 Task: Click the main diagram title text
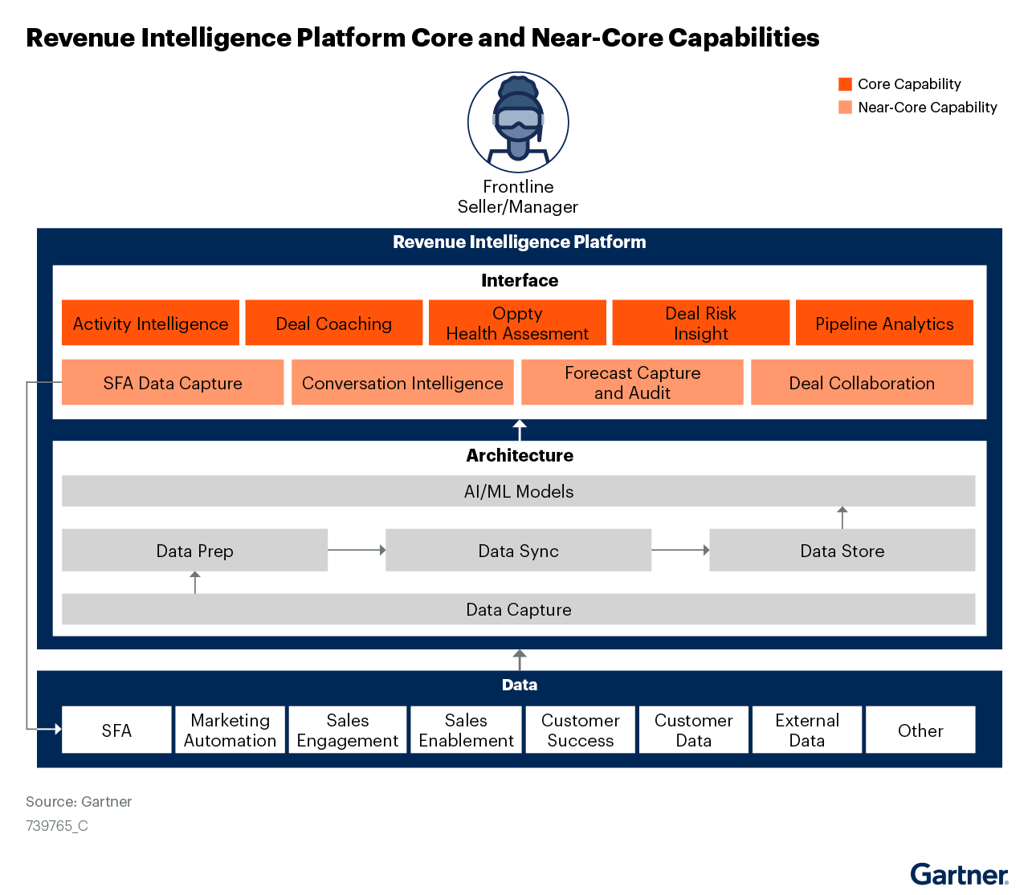click(422, 38)
